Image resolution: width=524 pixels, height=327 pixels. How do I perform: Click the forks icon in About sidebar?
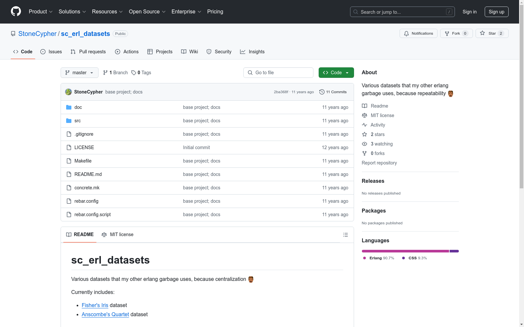[365, 153]
